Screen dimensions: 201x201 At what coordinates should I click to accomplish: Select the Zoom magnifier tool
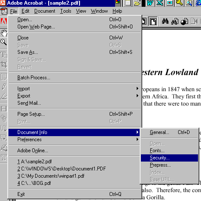click(3, 42)
